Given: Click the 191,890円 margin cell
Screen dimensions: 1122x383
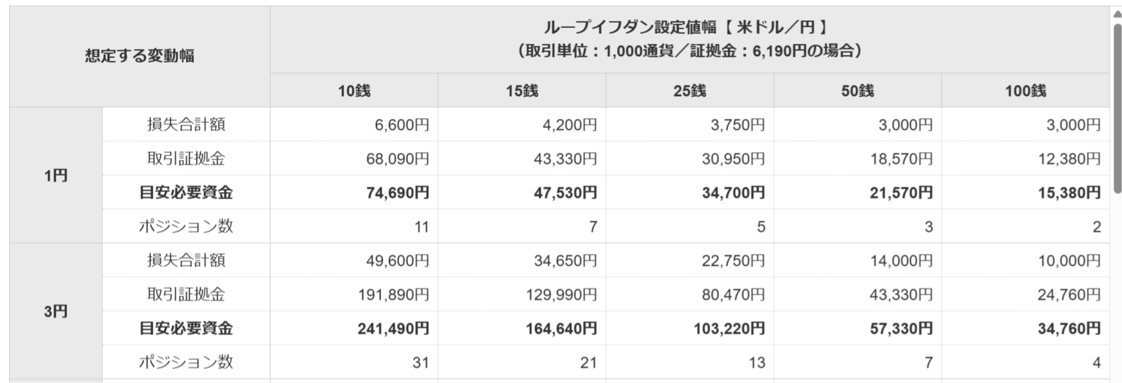Looking at the screenshot, I should tap(393, 295).
